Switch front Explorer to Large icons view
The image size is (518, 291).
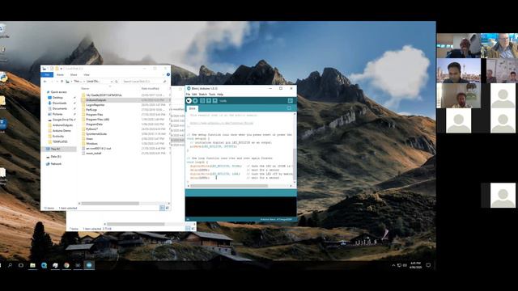(x=168, y=208)
